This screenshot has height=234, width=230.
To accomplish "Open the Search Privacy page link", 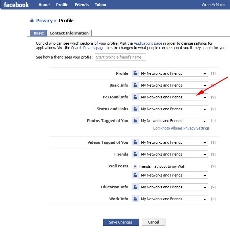I will pyautogui.click(x=88, y=48).
